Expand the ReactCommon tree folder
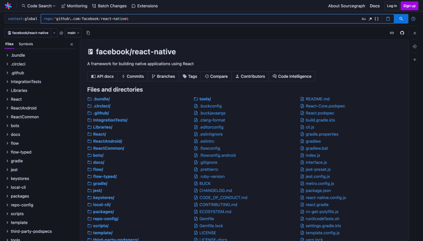Viewport: 423px width, 241px height. click(x=7, y=117)
